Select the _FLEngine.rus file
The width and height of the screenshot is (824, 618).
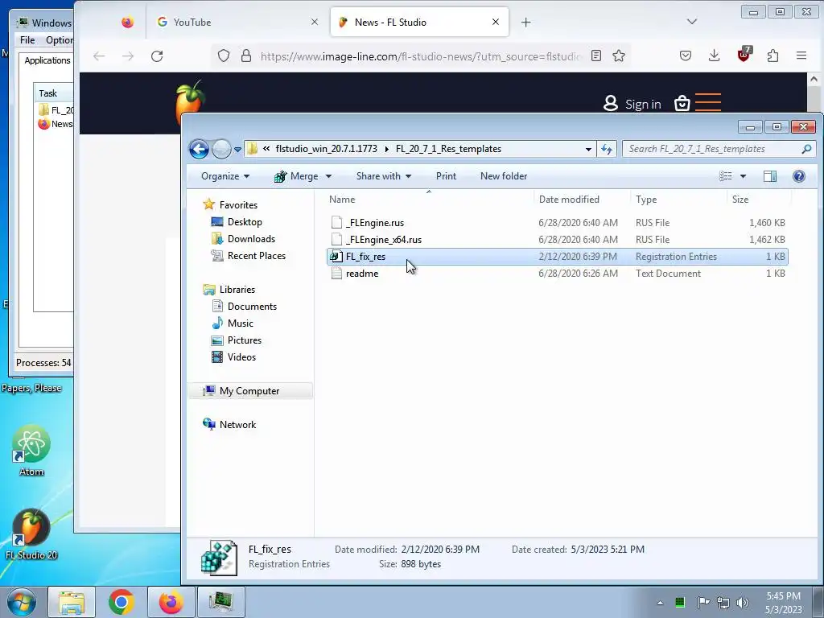tap(557, 223)
